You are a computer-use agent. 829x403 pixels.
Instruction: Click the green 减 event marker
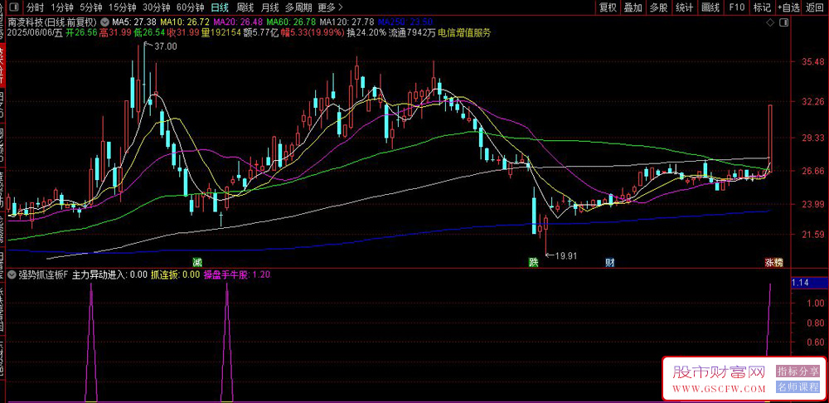point(197,262)
